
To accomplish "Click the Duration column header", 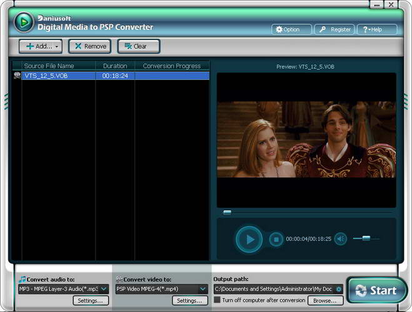I will 115,66.
